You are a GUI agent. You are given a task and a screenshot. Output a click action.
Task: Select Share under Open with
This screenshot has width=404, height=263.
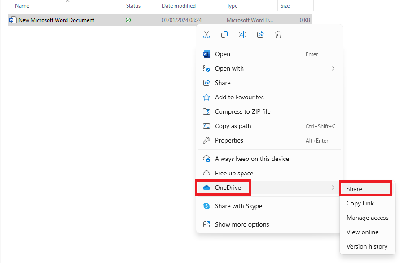pyautogui.click(x=269, y=83)
